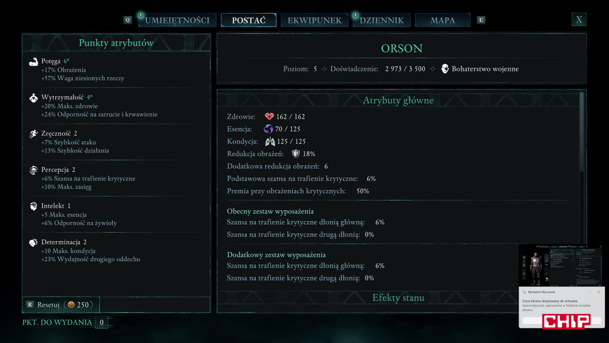
Task: Open the snipping tool screenshot thumbnail
Action: (x=561, y=265)
